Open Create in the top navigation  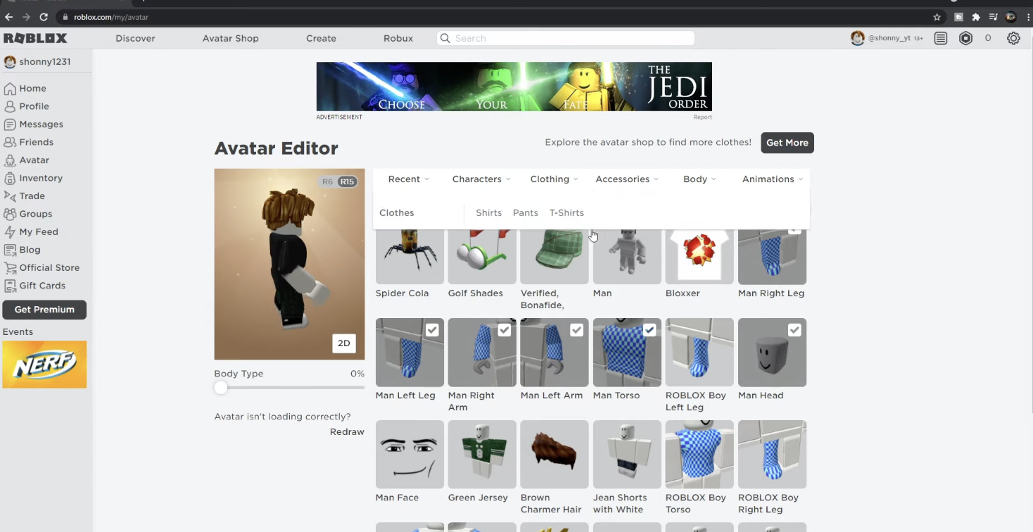point(321,39)
